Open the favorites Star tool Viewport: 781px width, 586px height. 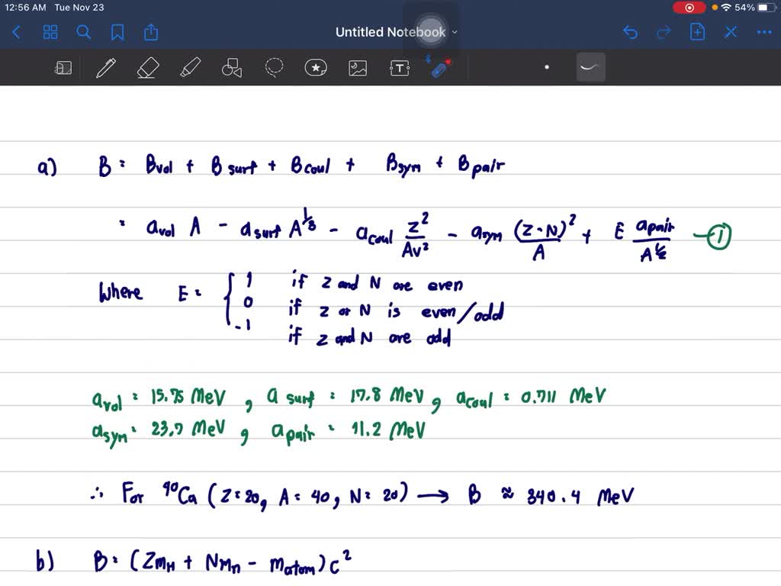point(315,67)
